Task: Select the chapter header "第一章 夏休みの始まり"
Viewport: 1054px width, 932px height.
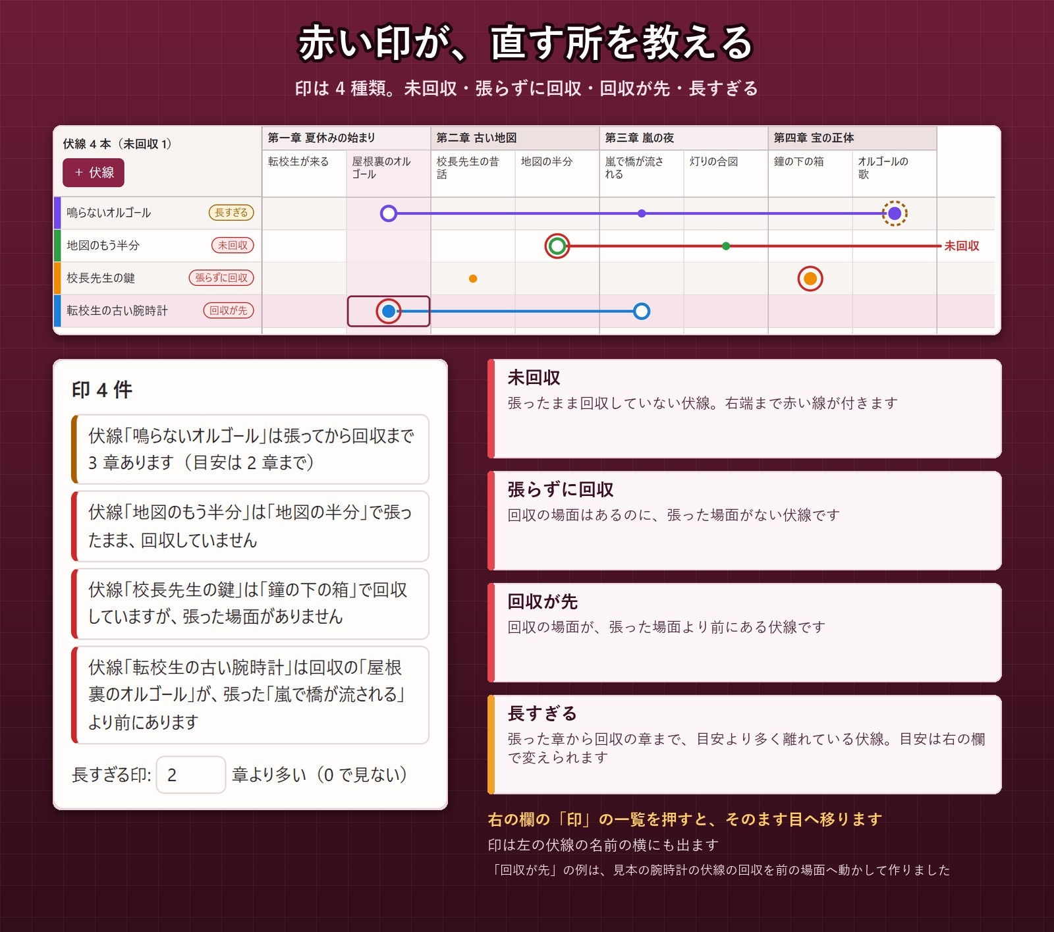Action: click(347, 138)
